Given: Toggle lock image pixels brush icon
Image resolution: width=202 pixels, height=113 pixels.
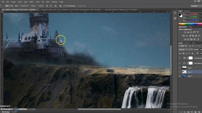Looking at the screenshot, I should pos(187,53).
